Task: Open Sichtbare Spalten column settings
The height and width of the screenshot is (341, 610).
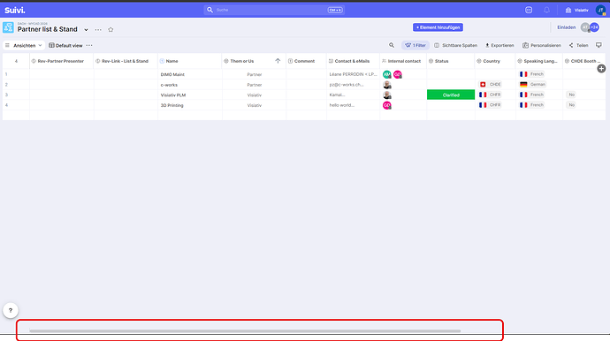Action: pyautogui.click(x=455, y=45)
